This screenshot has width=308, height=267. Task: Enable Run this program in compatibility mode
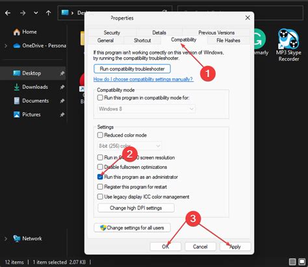pyautogui.click(x=100, y=97)
